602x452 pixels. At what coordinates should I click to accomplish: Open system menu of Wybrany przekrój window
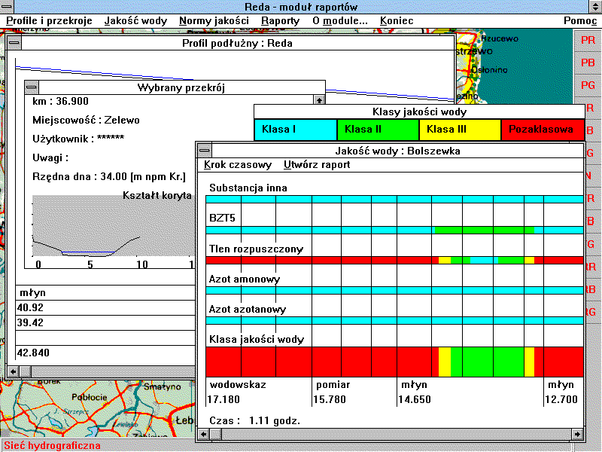[31, 87]
